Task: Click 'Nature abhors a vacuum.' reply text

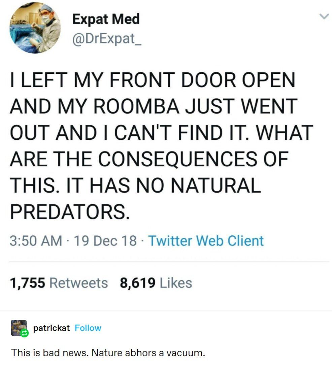Action: [148, 353]
